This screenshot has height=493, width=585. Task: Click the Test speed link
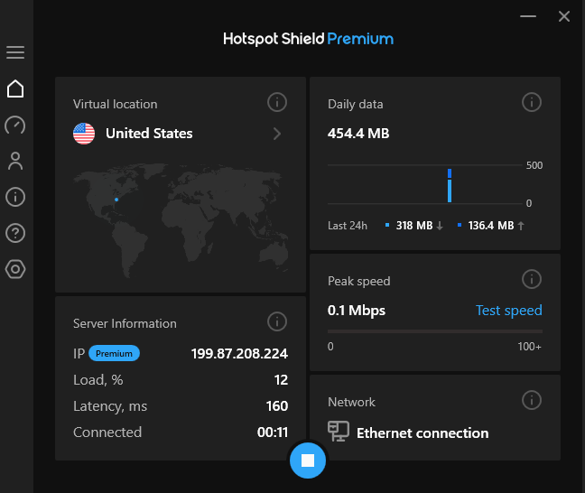(x=509, y=311)
